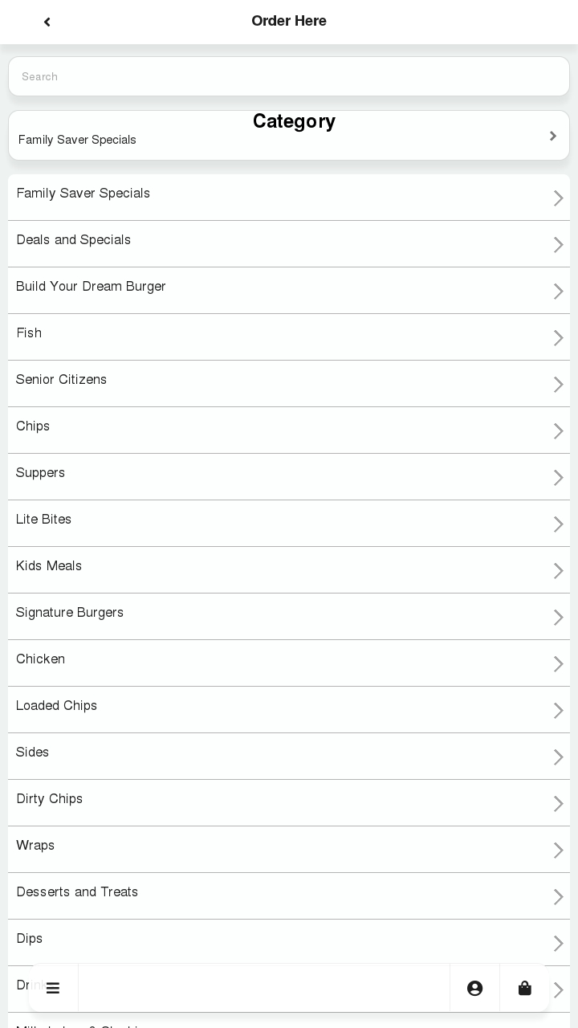Open the hamburger menu icon
This screenshot has height=1028, width=578.
(53, 988)
